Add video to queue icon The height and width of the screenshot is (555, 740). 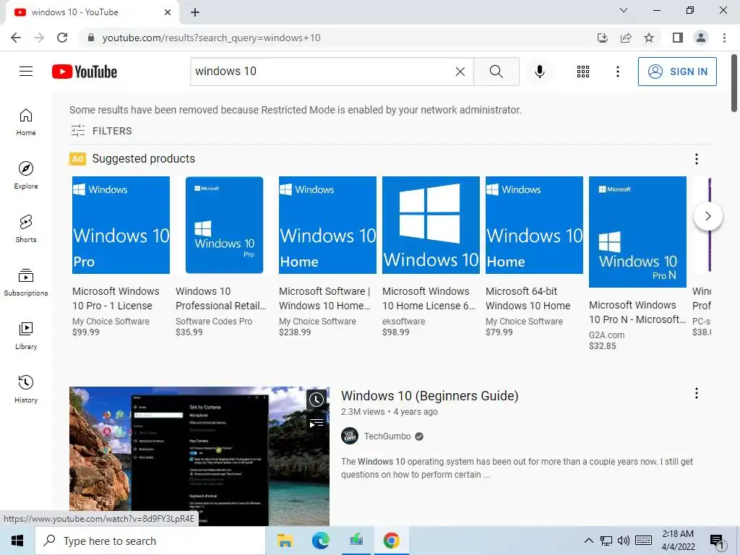point(317,423)
